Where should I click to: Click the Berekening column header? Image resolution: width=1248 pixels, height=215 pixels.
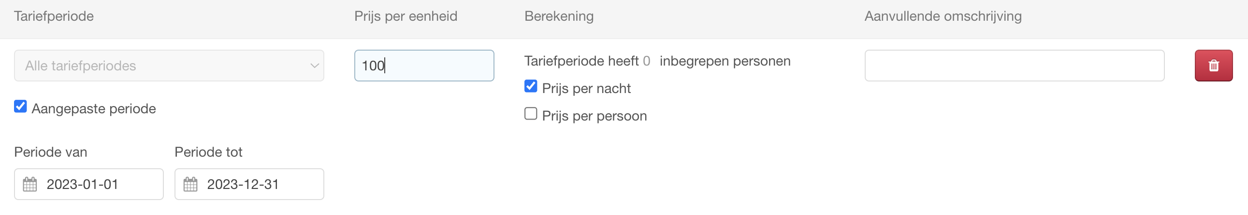coord(559,16)
